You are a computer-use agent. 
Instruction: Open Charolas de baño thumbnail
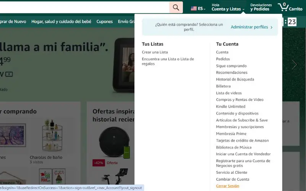[52, 136]
